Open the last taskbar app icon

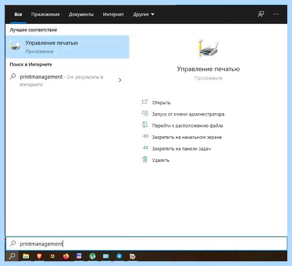132,256
